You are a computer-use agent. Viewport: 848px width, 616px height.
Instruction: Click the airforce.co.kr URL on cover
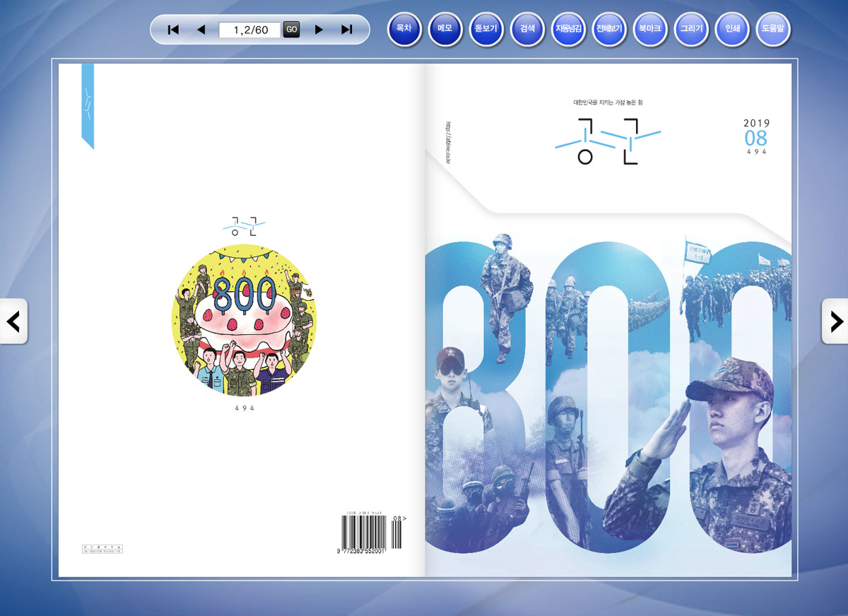pyautogui.click(x=448, y=142)
